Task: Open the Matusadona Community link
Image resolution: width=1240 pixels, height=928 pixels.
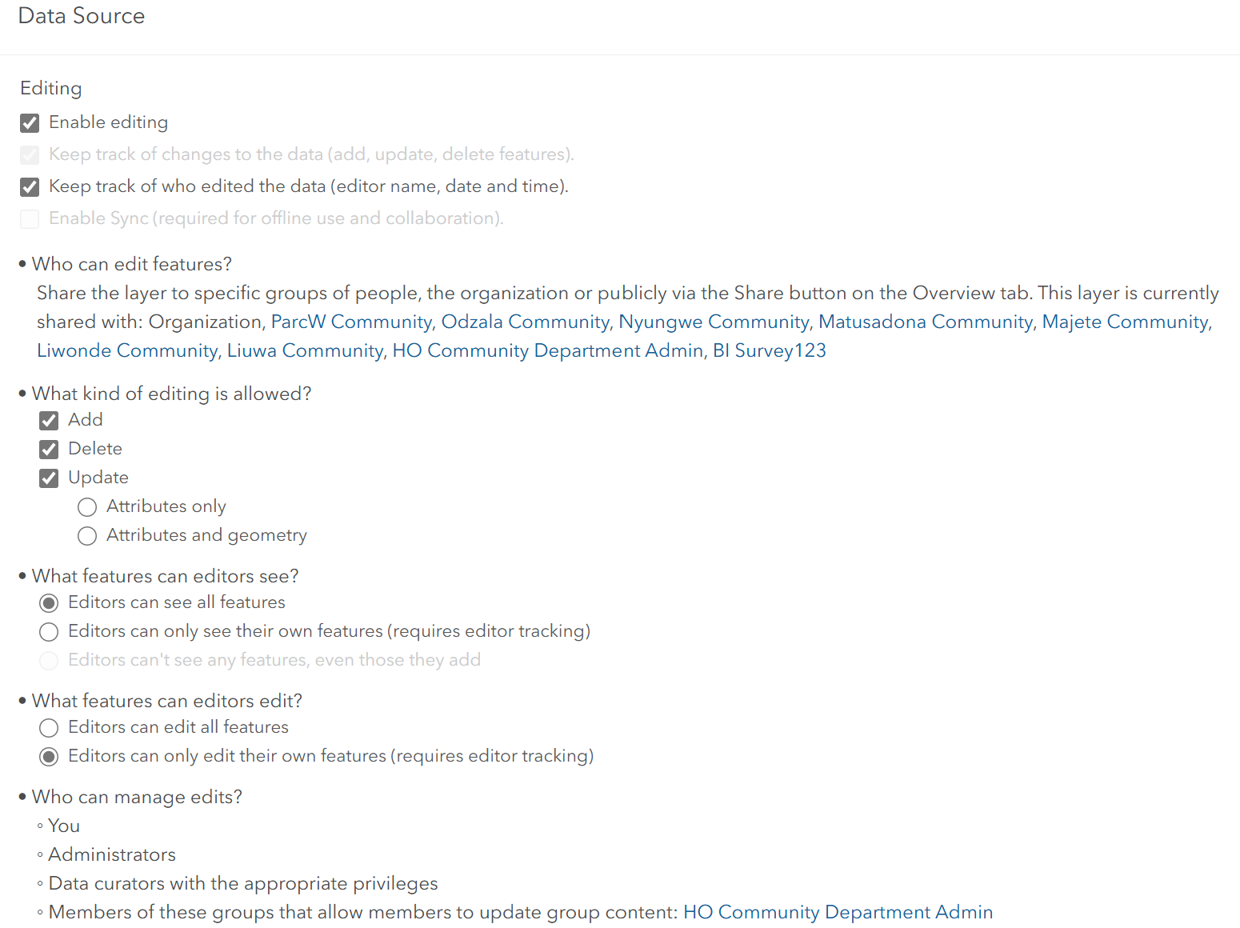Action: click(x=925, y=322)
